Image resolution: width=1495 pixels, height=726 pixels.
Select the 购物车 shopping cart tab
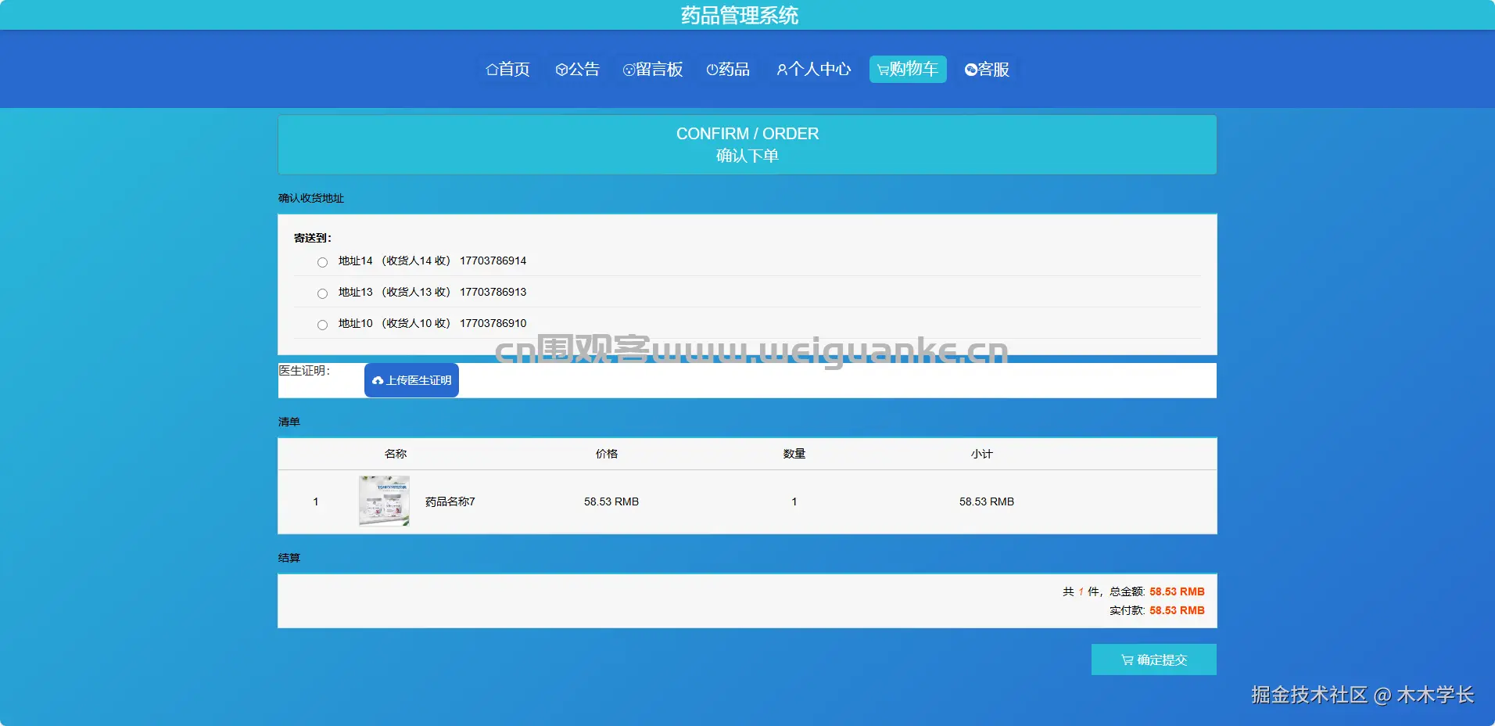point(908,69)
